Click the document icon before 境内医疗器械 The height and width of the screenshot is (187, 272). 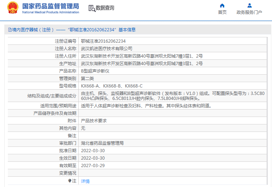(10, 30)
